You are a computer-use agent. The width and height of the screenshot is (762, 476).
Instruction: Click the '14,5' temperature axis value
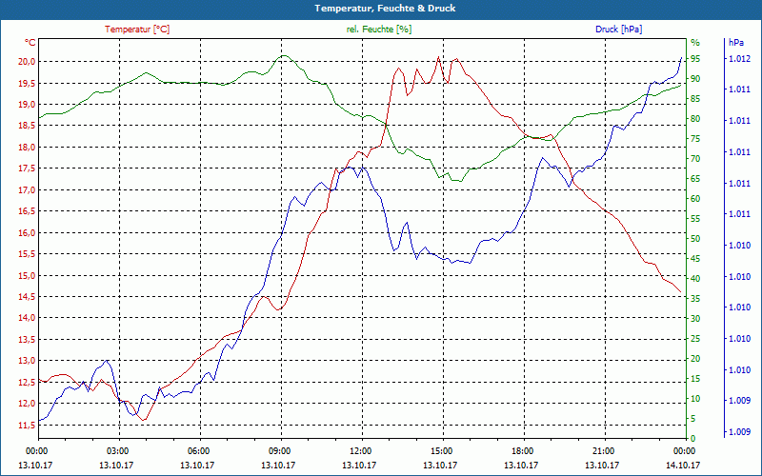pyautogui.click(x=27, y=297)
